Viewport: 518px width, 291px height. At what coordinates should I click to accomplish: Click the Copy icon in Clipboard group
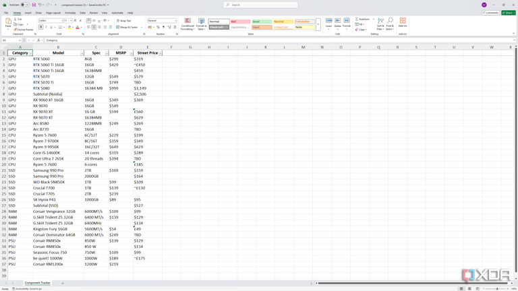(x=16, y=24)
